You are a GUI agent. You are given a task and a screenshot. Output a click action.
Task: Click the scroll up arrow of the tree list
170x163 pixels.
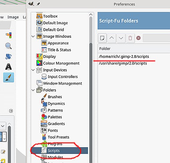[x=91, y=14]
